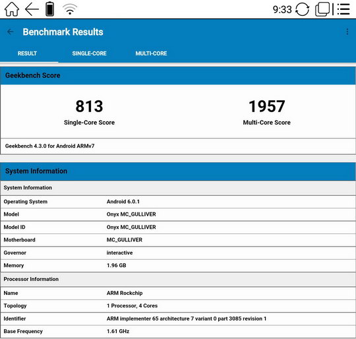Tap the Geekbench Score header
This screenshot has height=339, width=356.
[178, 75]
